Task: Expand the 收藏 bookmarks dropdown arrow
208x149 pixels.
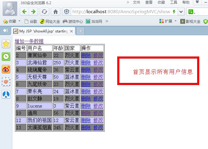Action: click(19, 21)
